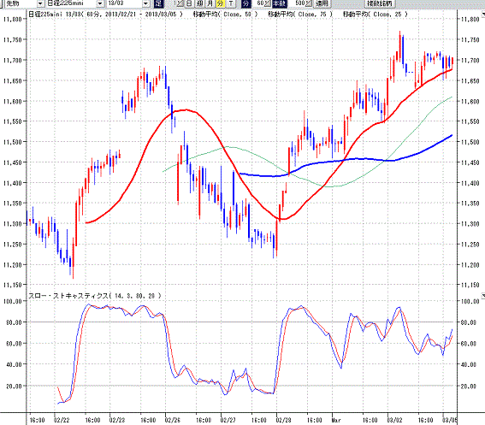Click the Mar date marker on time axis
Screen dimensions: 485x425
tap(336, 420)
